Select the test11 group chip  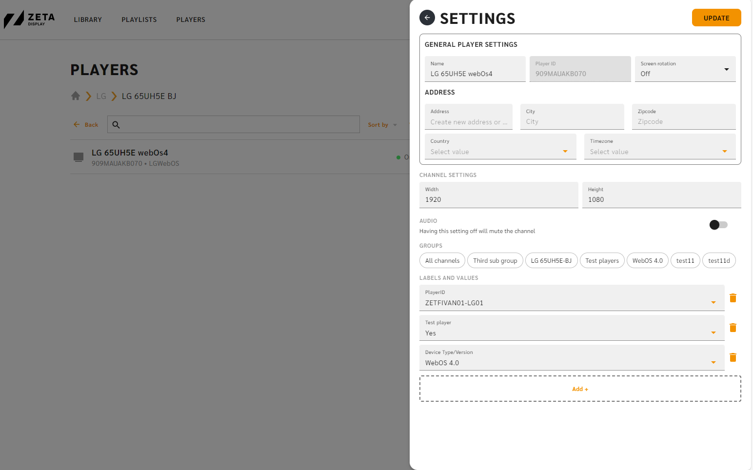coord(685,260)
